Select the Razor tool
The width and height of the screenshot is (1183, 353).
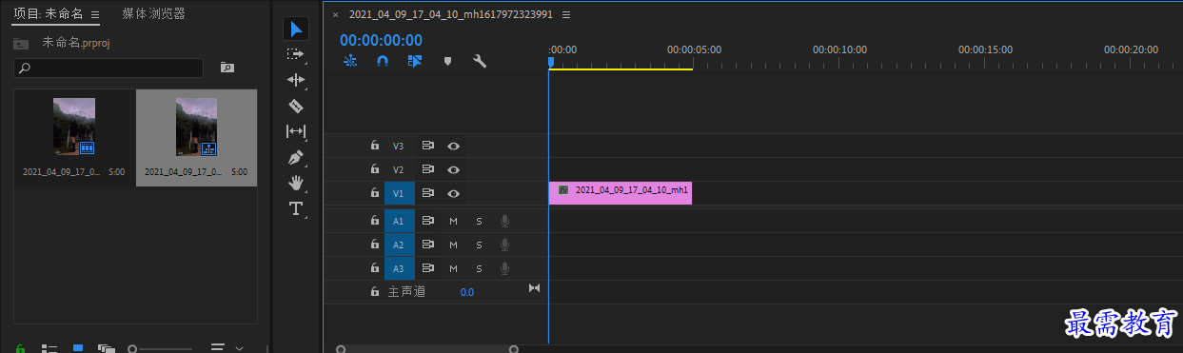click(x=296, y=106)
